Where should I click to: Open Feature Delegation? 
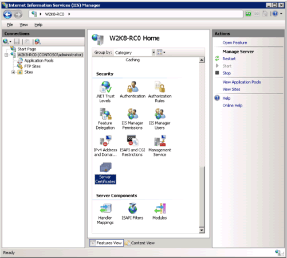105,119
